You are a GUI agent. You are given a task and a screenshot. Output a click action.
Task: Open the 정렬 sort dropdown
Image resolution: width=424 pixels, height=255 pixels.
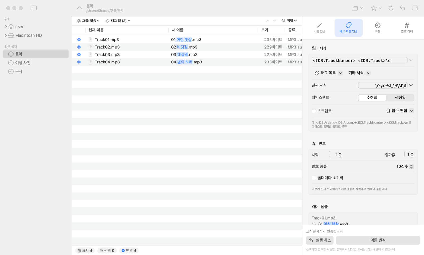289,21
